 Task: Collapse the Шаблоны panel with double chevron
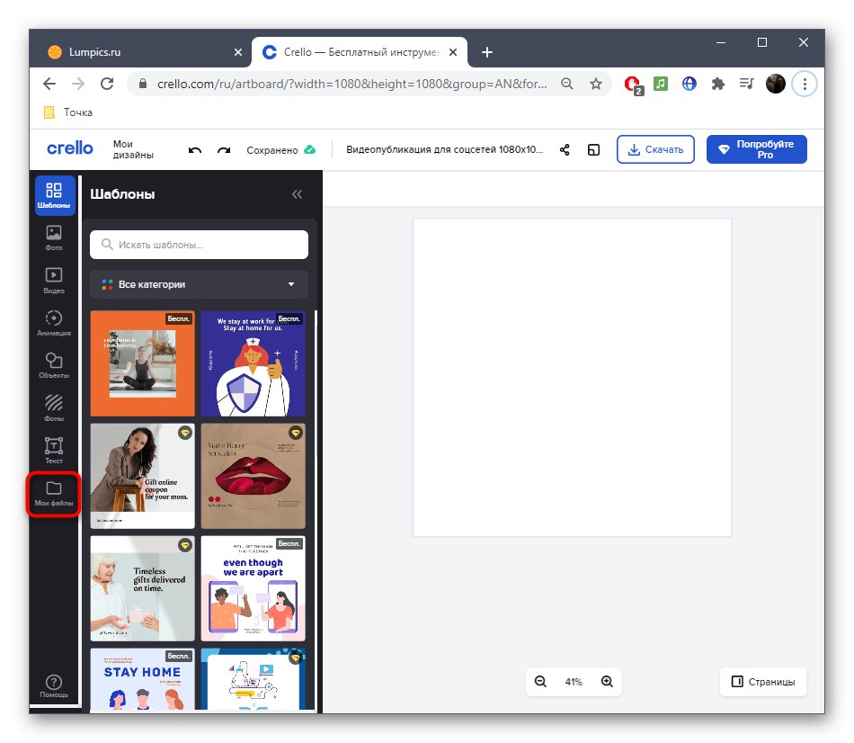[297, 194]
